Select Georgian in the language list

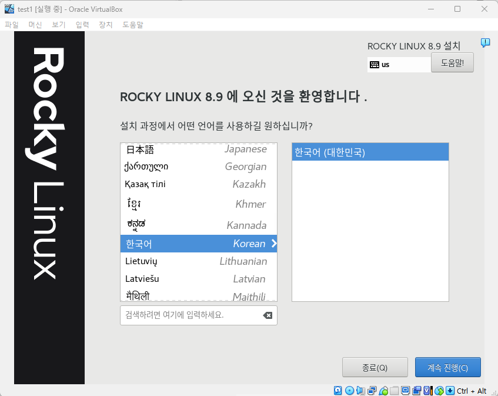(199, 167)
